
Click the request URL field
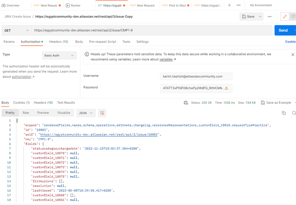click(x=152, y=30)
